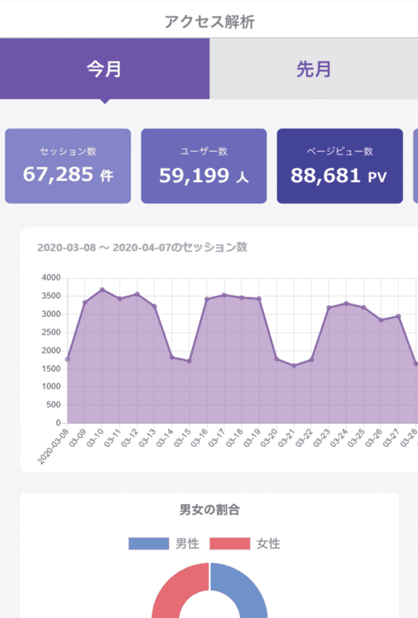
Task: Click the red 女性 legend color box
Action: (230, 544)
